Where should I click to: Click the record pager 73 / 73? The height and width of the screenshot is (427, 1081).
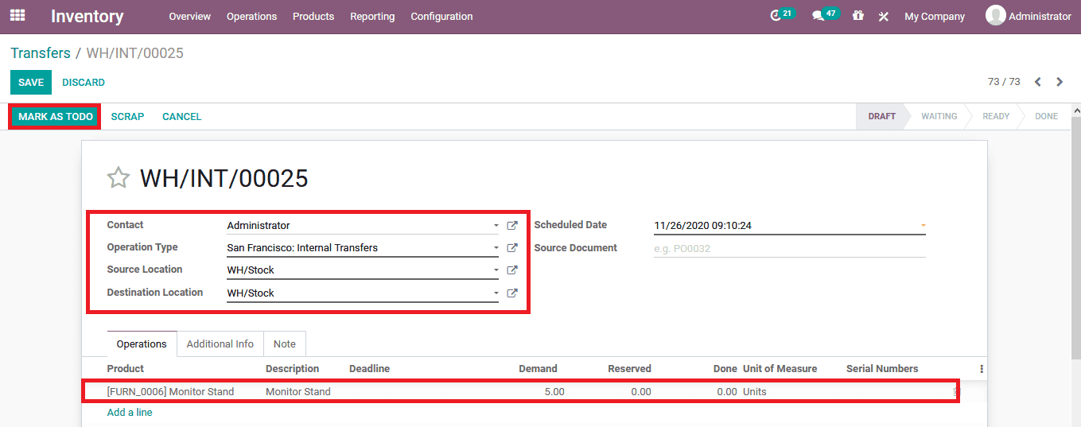(1004, 82)
